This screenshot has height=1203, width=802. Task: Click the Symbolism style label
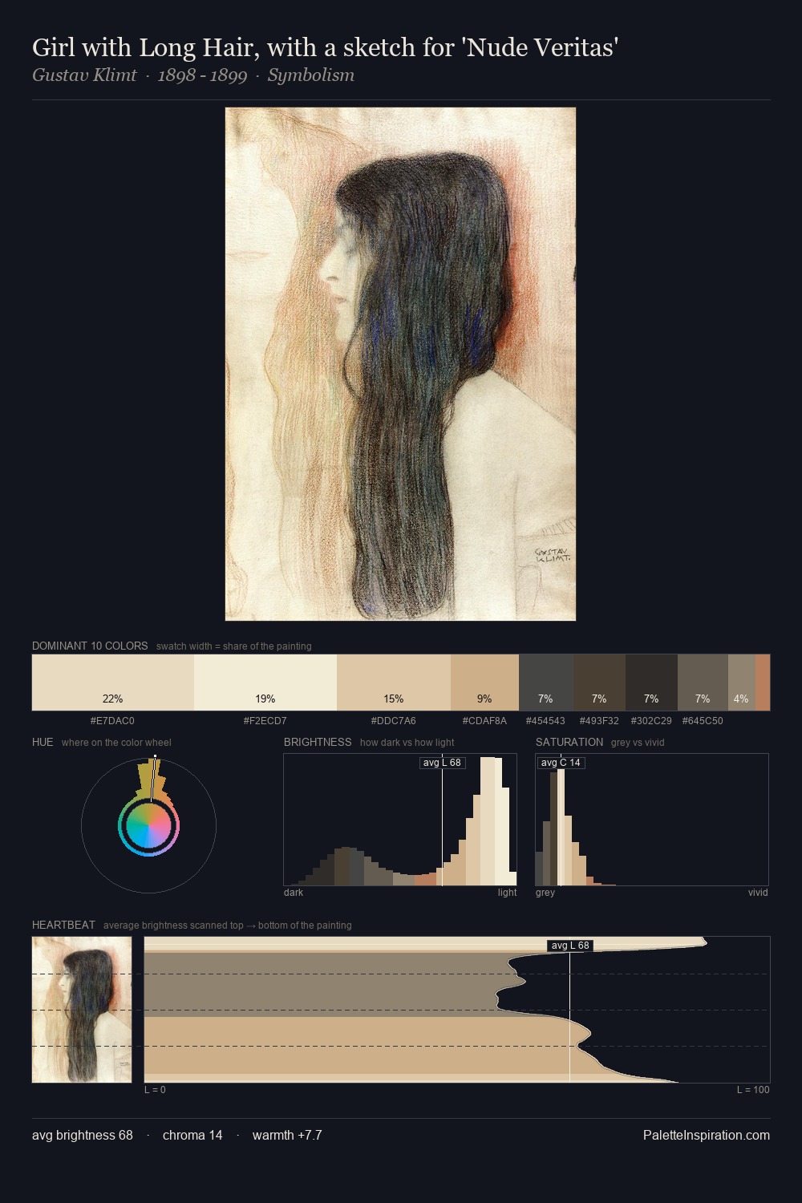[x=311, y=75]
